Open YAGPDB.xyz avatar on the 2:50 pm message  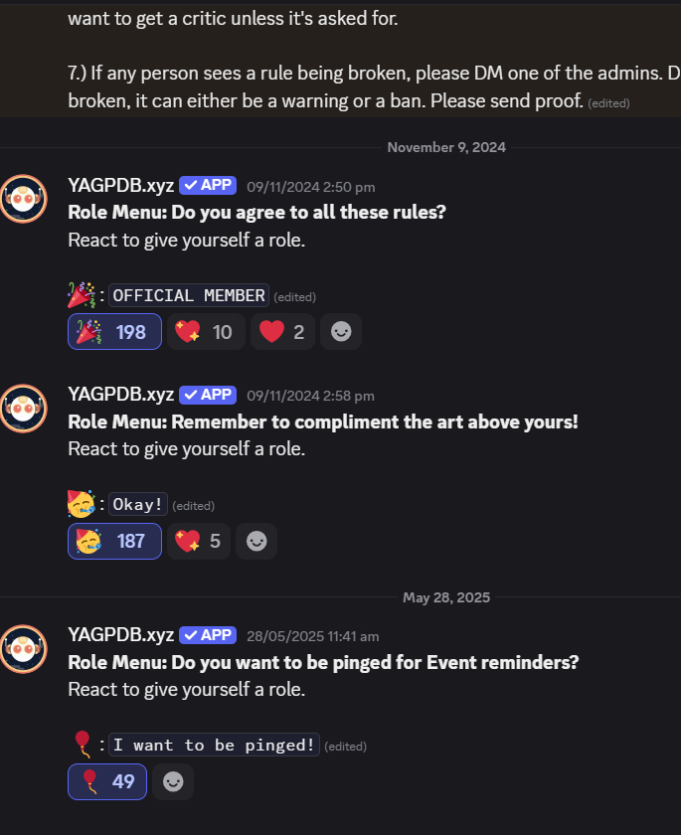click(x=24, y=199)
